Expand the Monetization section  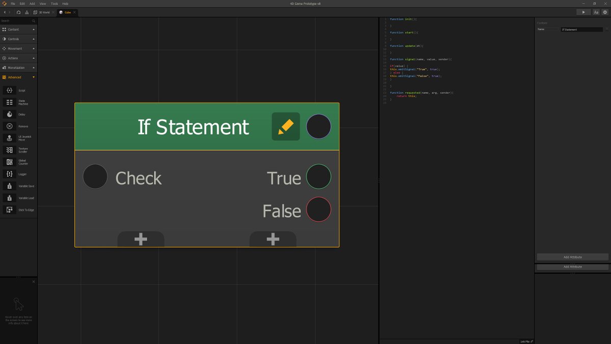click(19, 67)
